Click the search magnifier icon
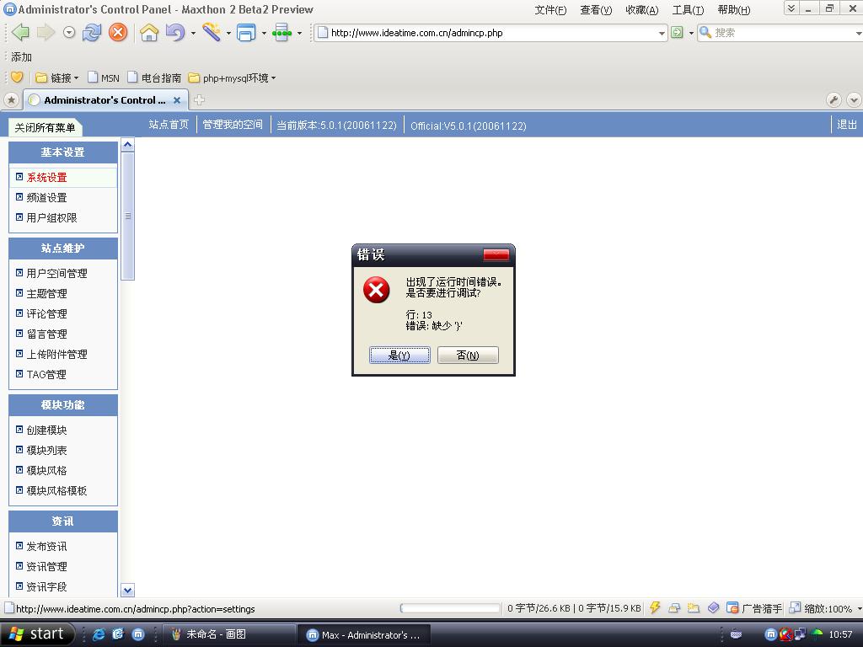 pyautogui.click(x=705, y=32)
